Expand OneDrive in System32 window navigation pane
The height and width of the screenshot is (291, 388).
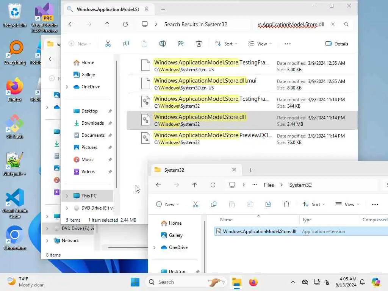(155, 247)
